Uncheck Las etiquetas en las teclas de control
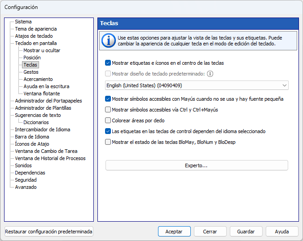This screenshot has height=241, width=303. 108,131
